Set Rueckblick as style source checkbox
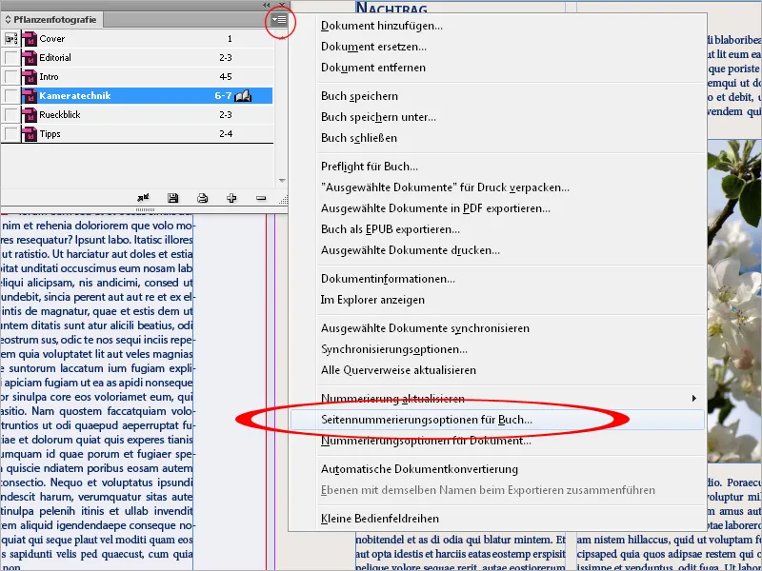 [10, 115]
